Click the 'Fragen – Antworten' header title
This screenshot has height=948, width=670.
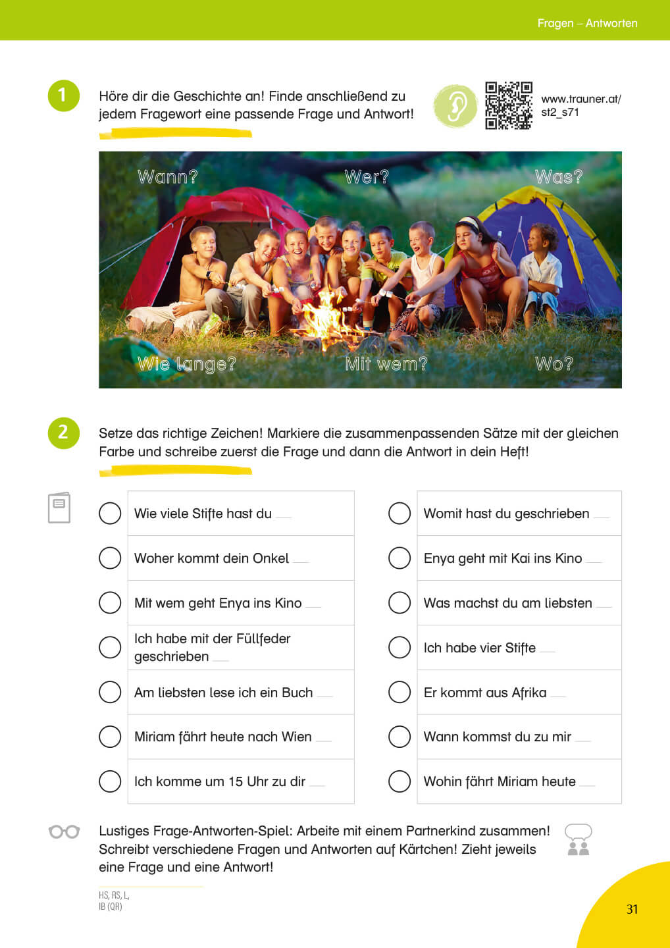(x=587, y=23)
